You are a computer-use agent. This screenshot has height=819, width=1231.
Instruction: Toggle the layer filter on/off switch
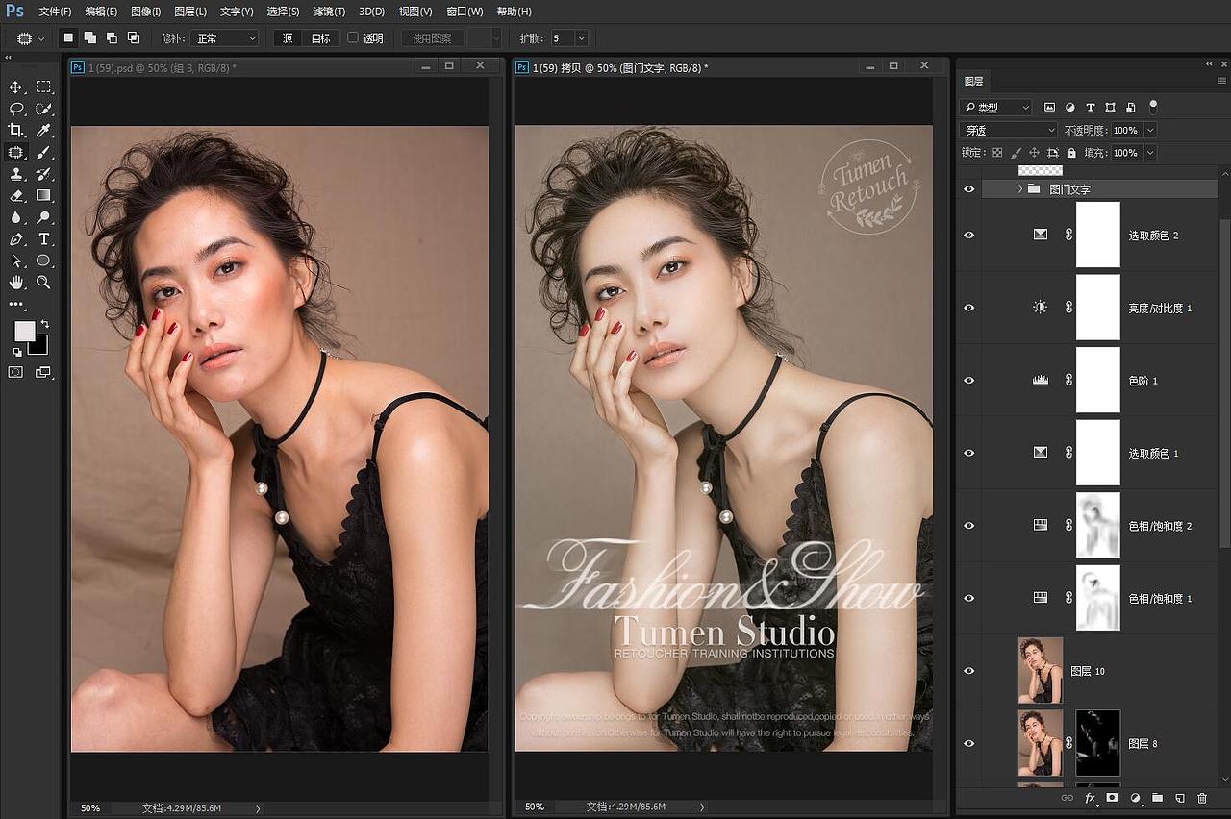(x=1153, y=107)
